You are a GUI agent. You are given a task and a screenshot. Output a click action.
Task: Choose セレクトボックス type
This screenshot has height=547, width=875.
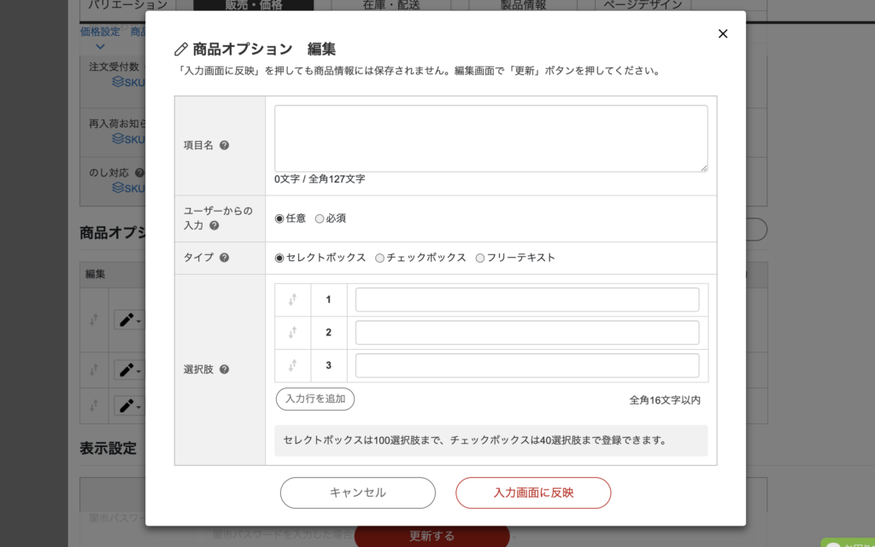(279, 258)
